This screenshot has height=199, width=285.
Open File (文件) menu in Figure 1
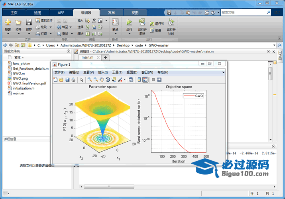(59, 72)
